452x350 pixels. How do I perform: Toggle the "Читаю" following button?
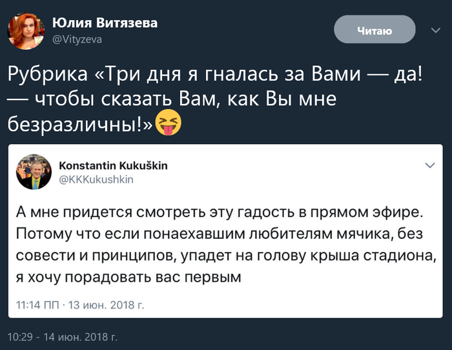(375, 30)
